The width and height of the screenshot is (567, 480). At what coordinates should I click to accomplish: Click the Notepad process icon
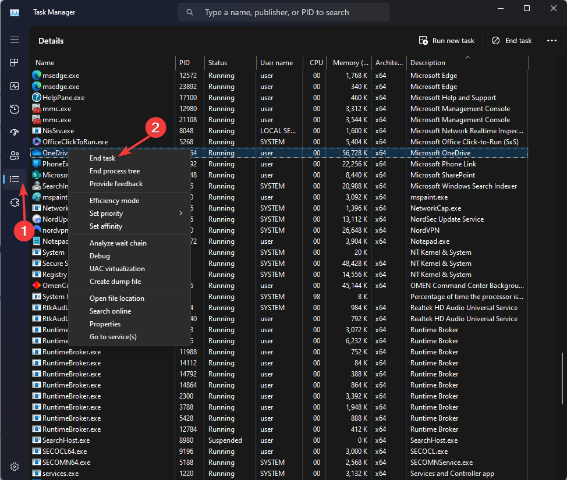[x=37, y=241]
